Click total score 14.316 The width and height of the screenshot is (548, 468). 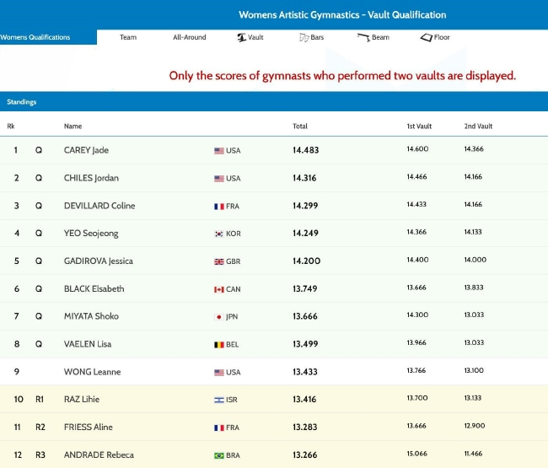click(304, 178)
